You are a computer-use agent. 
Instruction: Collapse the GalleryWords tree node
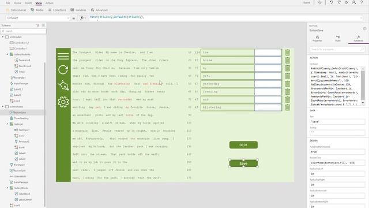pos(7,188)
